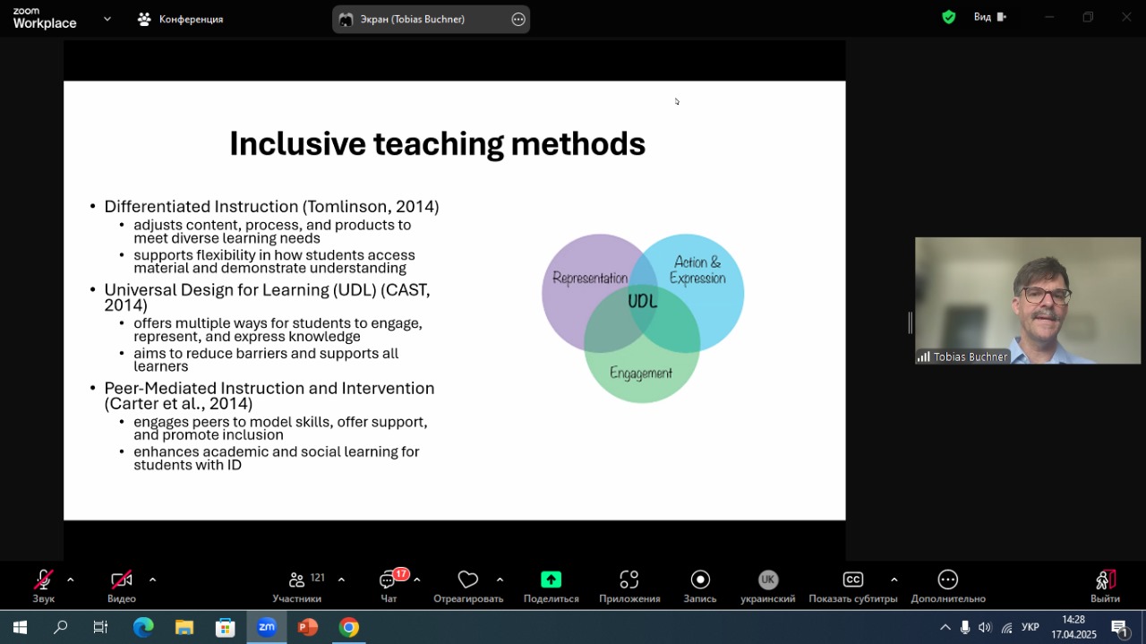This screenshot has width=1146, height=644.
Task: Open the Chat panel with 17 unread
Action: [x=389, y=580]
